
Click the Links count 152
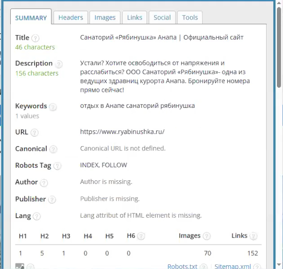253,253
